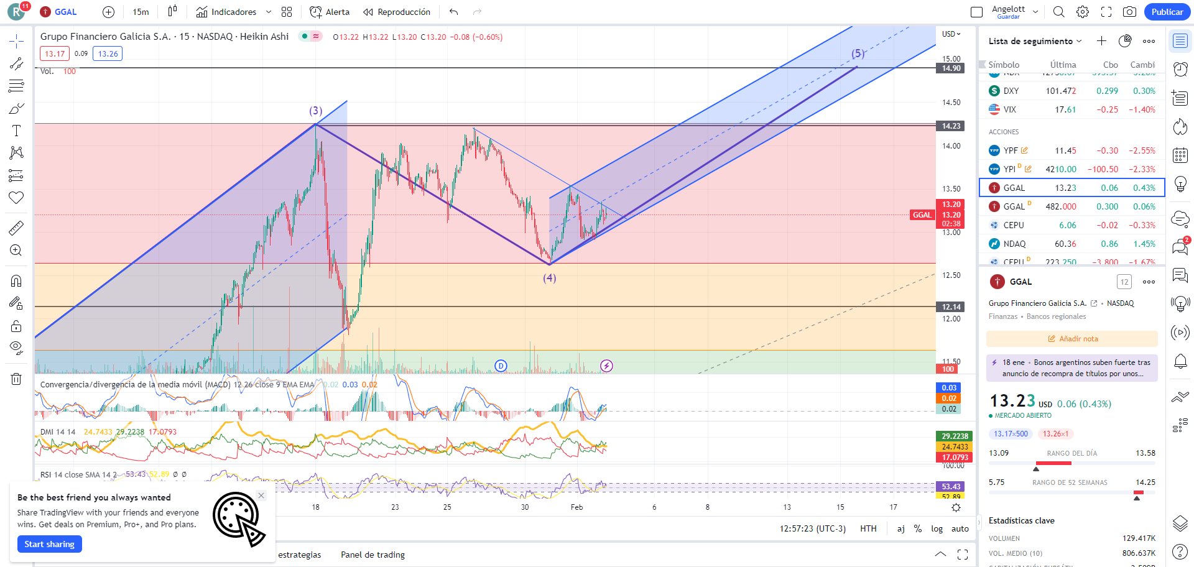The image size is (1194, 567).
Task: Open the watchlist more options menu
Action: click(x=1149, y=41)
